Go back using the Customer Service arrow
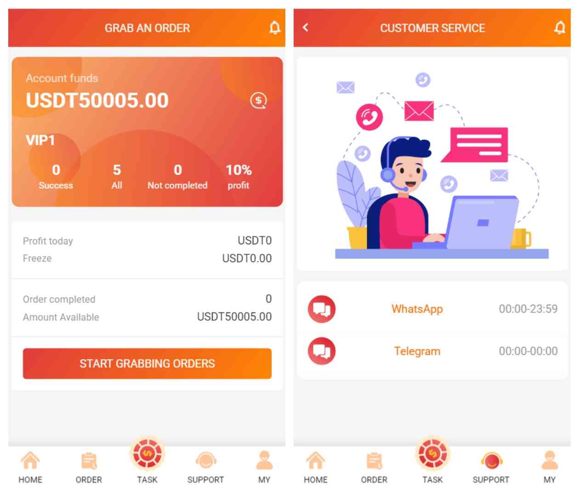 [x=306, y=28]
